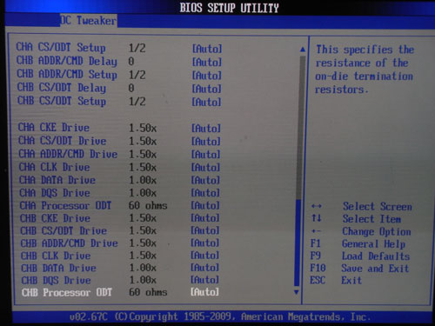Screen dimensions: 435x326
Task: Open the CHA CS/ODT Drive [Auto] option
Action: 206,142
